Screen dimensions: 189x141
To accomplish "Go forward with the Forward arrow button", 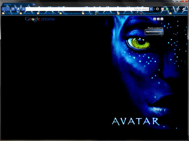I will tap(8, 9).
